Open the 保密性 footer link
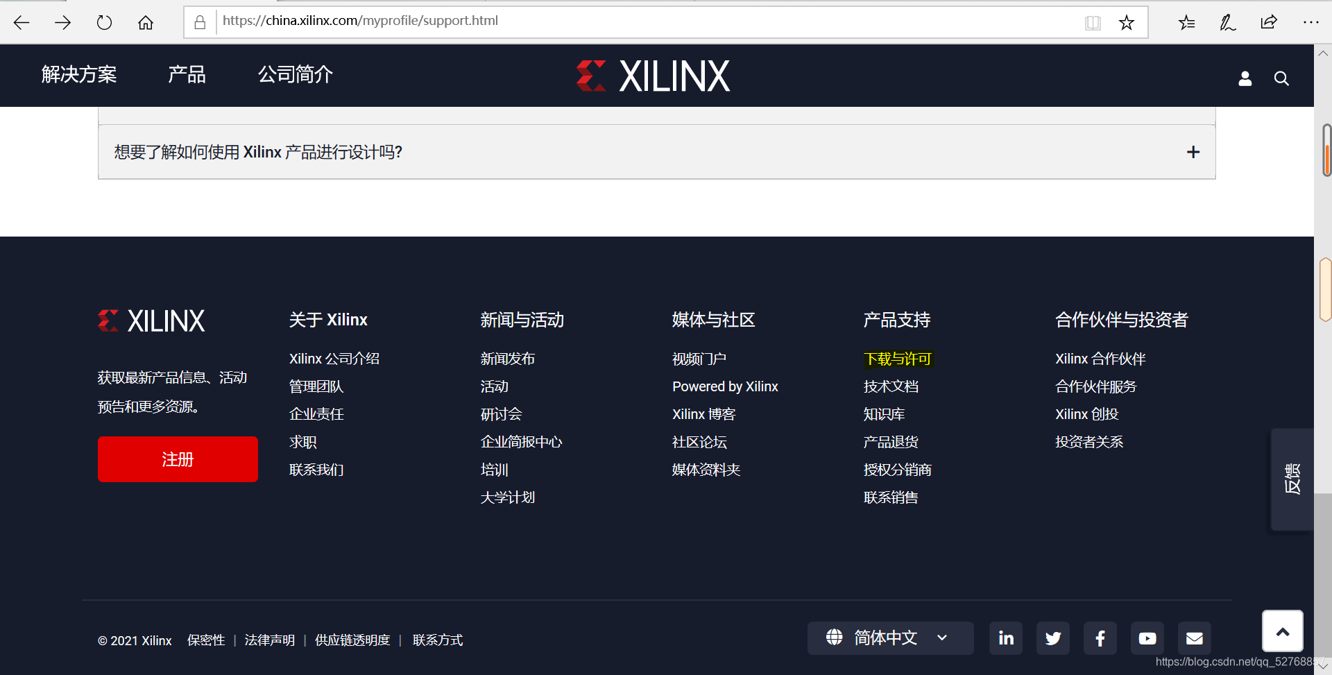The width and height of the screenshot is (1332, 675). 206,640
